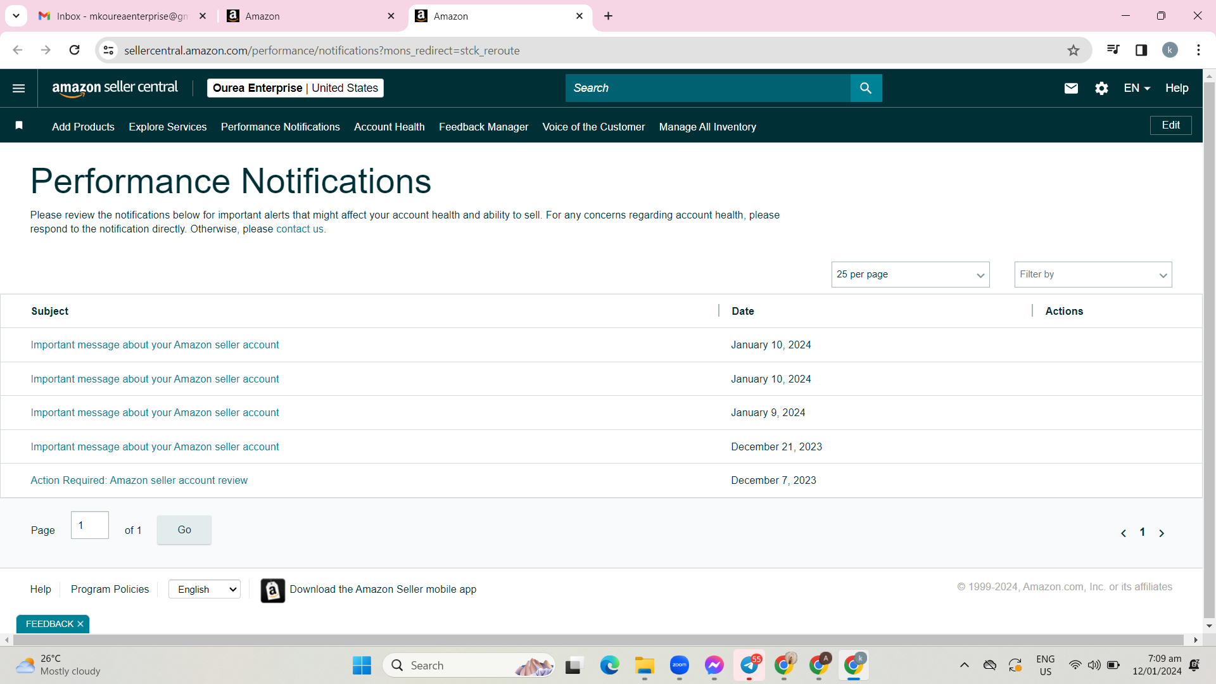Go to next page arrow in pagination
This screenshot has height=684, width=1216.
(1162, 533)
